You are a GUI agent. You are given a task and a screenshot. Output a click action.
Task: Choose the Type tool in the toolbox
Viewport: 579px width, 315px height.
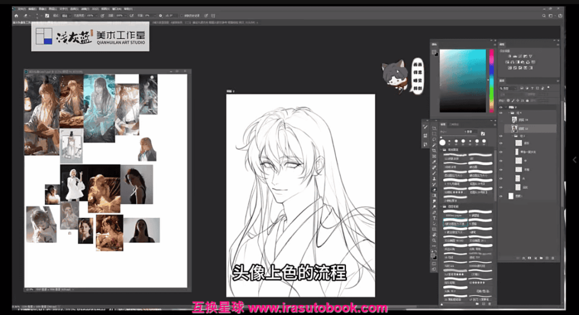pos(434,218)
